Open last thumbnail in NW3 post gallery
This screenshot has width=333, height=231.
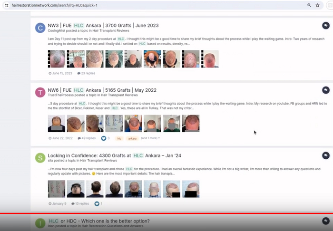[x=210, y=59]
